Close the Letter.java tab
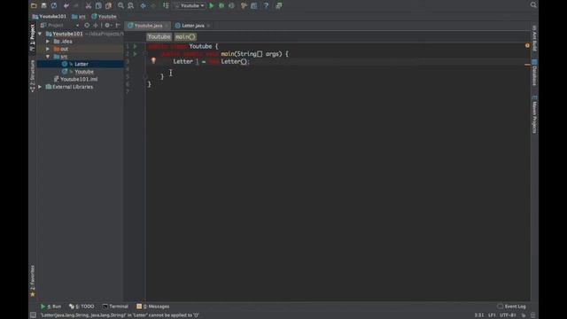The width and height of the screenshot is (567, 319). (x=208, y=26)
